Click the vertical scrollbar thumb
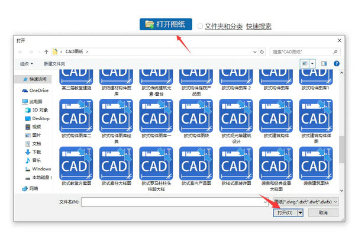355x235 pixels. 341,149
